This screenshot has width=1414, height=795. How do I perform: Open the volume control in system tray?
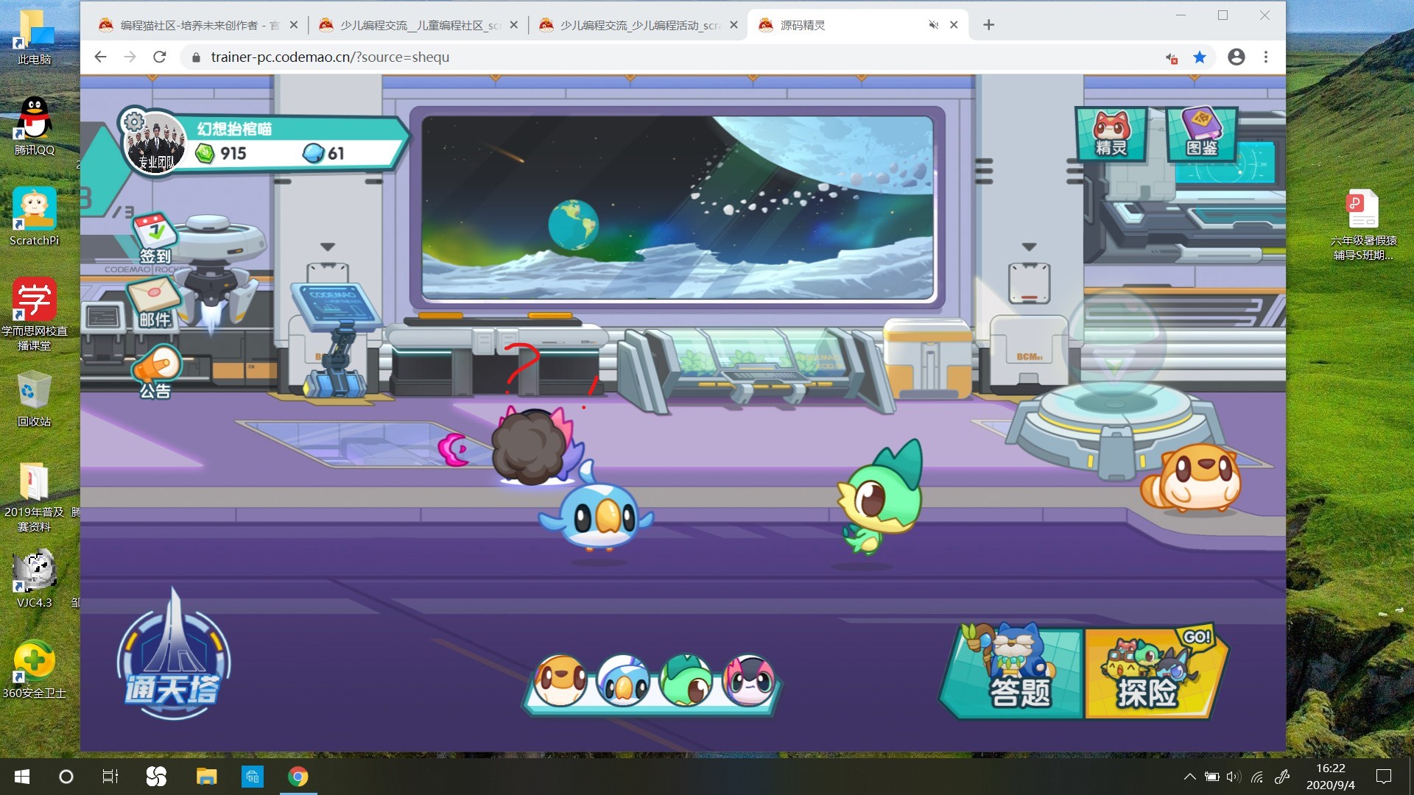pyautogui.click(x=1234, y=777)
